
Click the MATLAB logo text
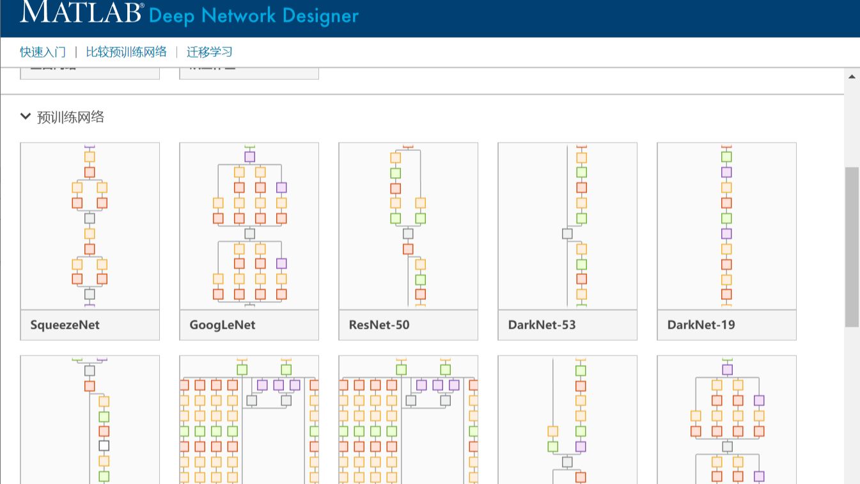click(x=81, y=13)
